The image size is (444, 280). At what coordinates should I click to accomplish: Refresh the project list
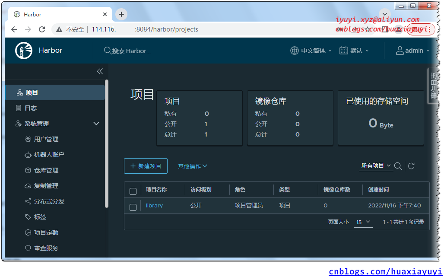pos(412,166)
